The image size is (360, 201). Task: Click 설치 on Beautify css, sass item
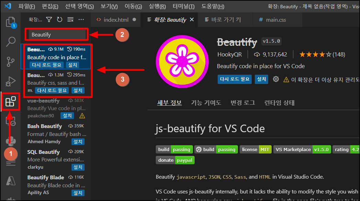pyautogui.click(x=78, y=91)
